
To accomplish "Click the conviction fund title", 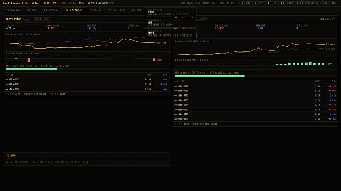I will tap(14, 19).
